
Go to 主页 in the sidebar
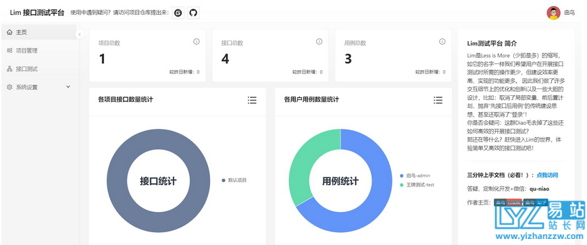point(39,32)
